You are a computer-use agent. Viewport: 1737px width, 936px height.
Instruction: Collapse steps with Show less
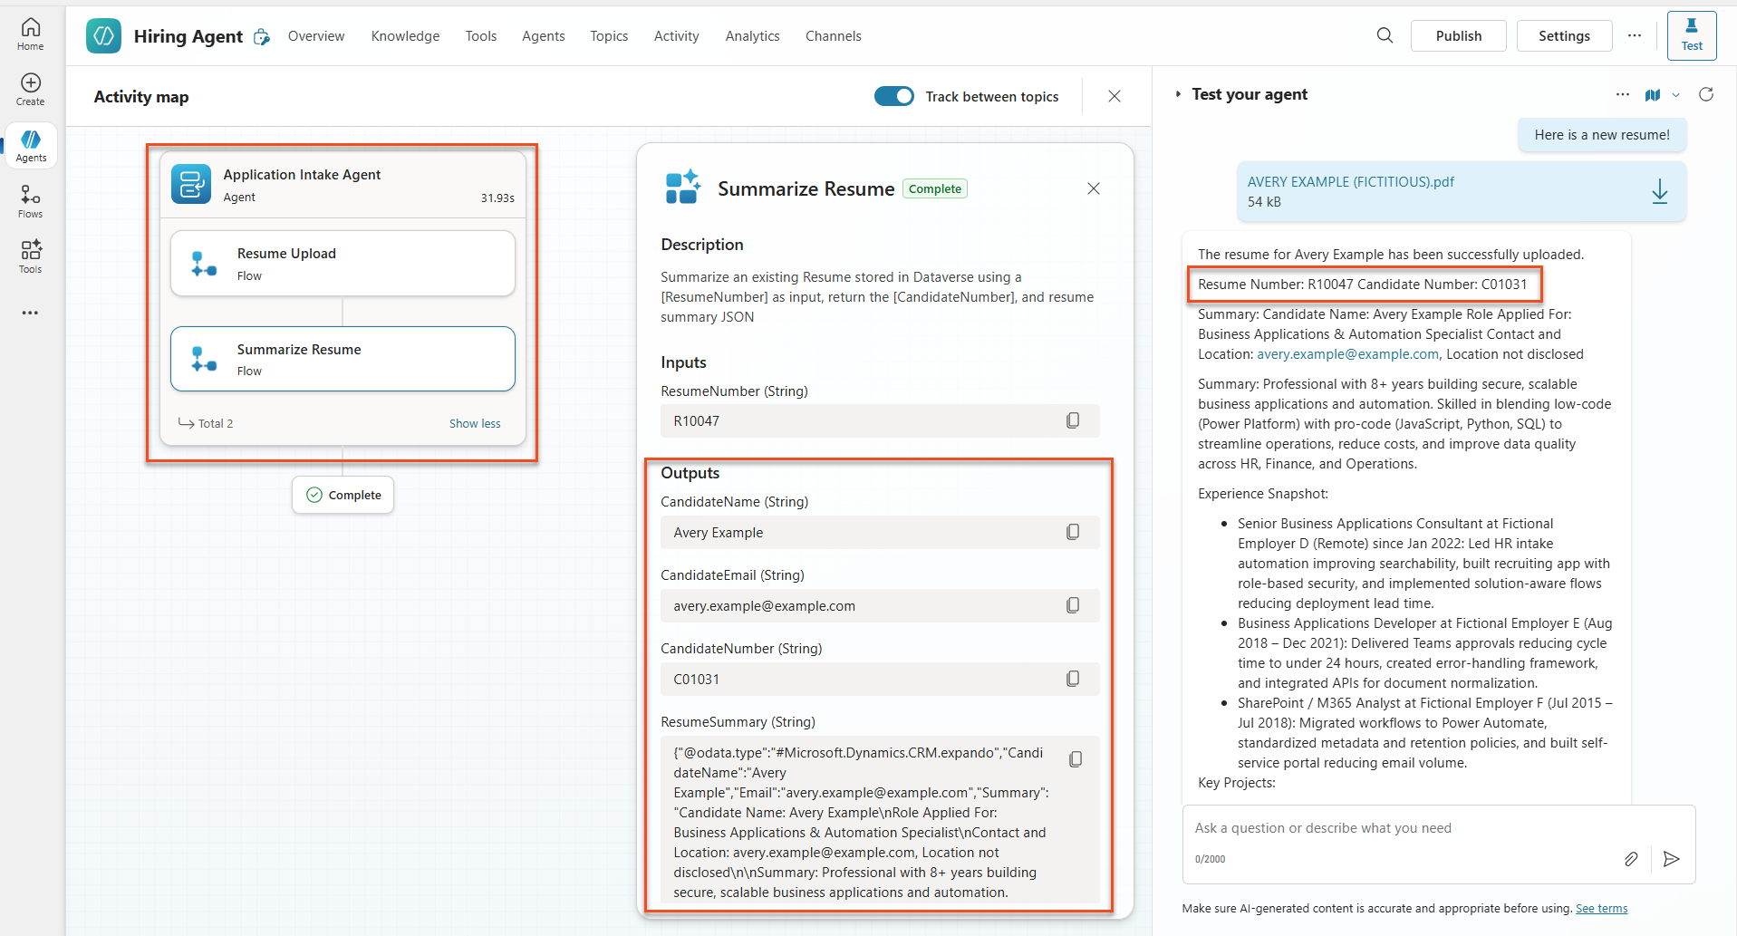[474, 423]
